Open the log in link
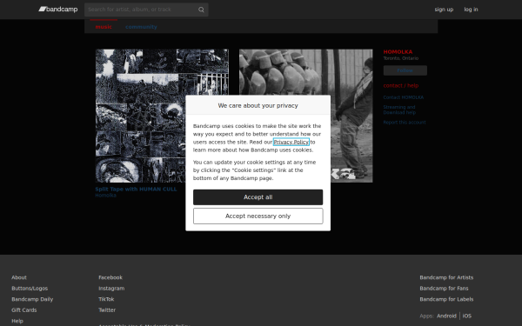The image size is (522, 326). click(471, 10)
